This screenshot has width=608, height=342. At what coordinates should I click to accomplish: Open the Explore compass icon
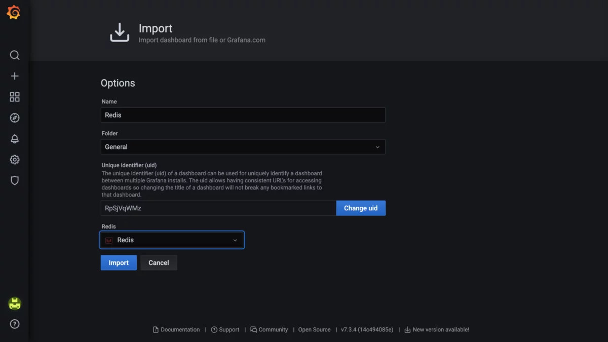point(15,118)
